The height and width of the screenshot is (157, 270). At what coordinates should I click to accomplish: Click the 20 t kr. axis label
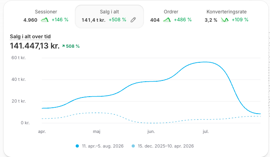[19, 101]
